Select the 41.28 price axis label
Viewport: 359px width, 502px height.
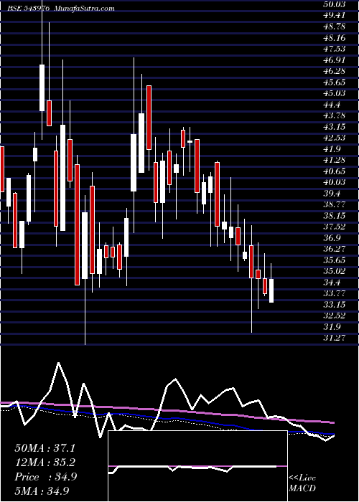(x=334, y=160)
